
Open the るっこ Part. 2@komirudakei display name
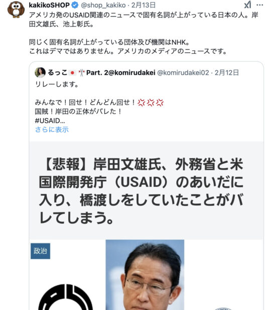point(101,73)
